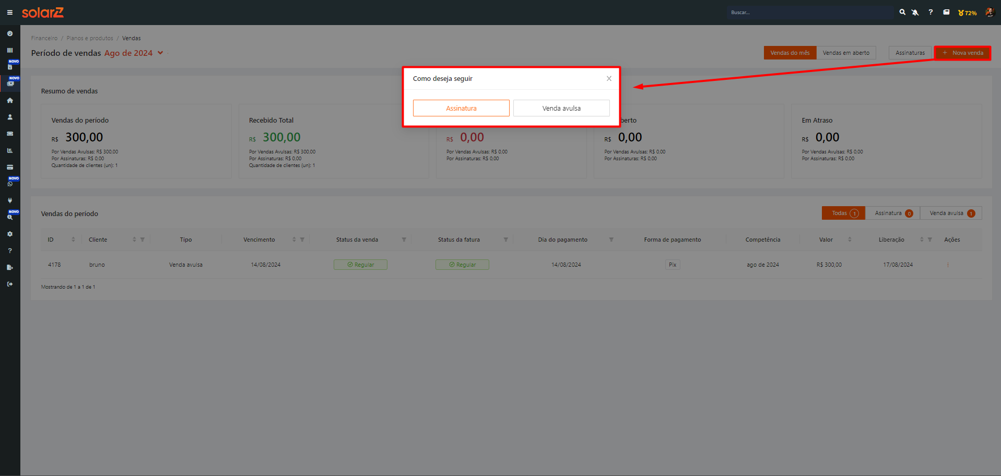The height and width of the screenshot is (476, 1001).
Task: Open the hamburger menu next to the solarZ logo
Action: tap(9, 13)
